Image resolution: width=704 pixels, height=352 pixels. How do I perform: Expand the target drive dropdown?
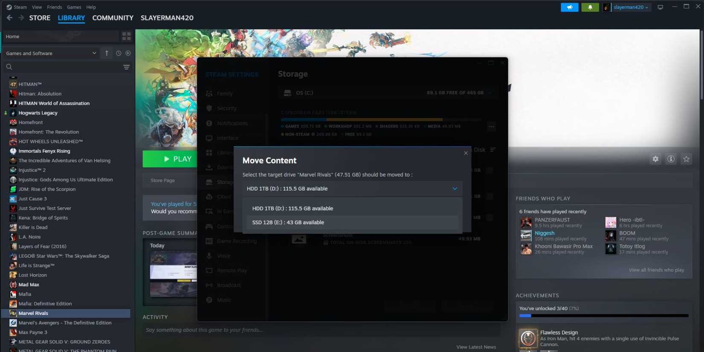pos(352,189)
